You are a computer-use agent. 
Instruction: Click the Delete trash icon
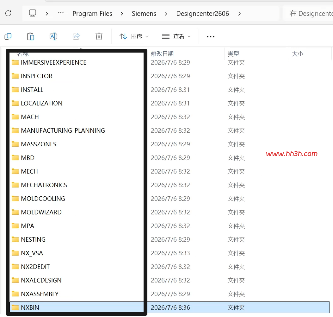point(99,36)
